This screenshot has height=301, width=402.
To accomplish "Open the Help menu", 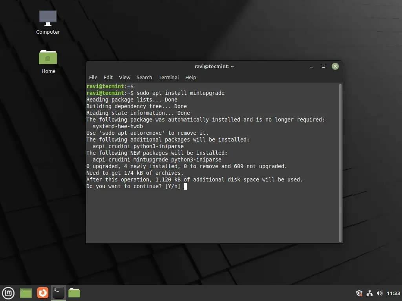I will coord(190,77).
